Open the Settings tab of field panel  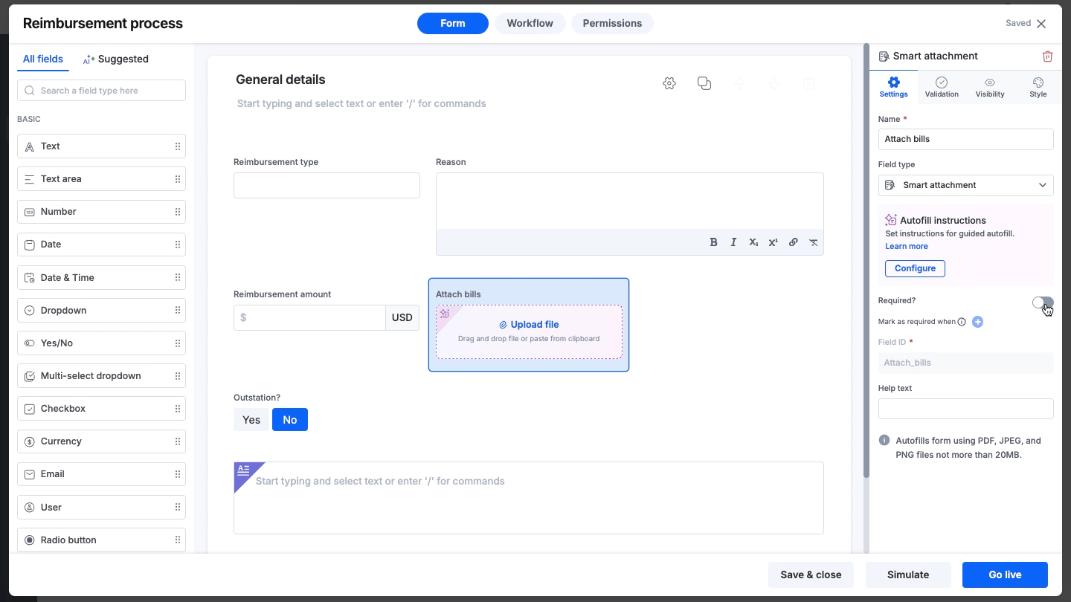[893, 87]
